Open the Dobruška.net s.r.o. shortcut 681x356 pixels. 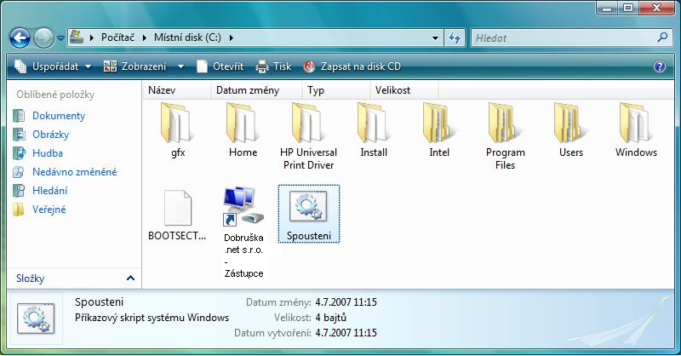[x=243, y=210]
